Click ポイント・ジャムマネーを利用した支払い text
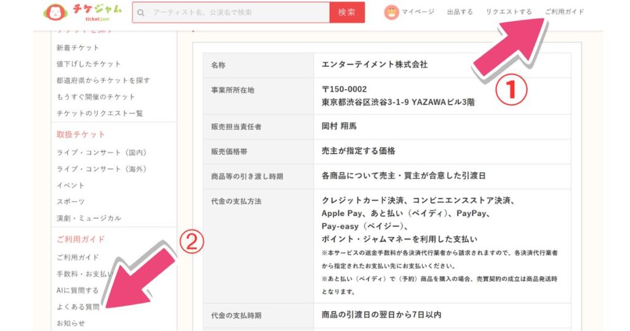The image size is (630, 331). [399, 239]
